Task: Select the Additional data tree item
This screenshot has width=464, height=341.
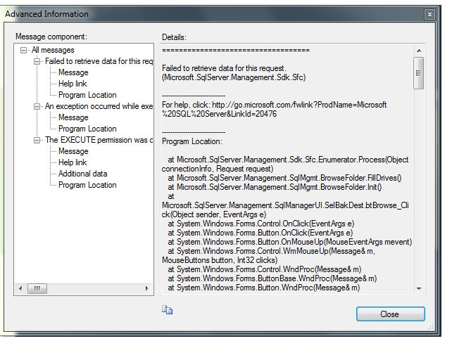Action: point(83,174)
